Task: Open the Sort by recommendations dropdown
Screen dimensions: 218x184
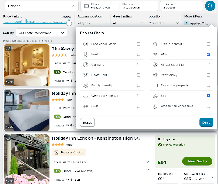Action: (x=41, y=33)
